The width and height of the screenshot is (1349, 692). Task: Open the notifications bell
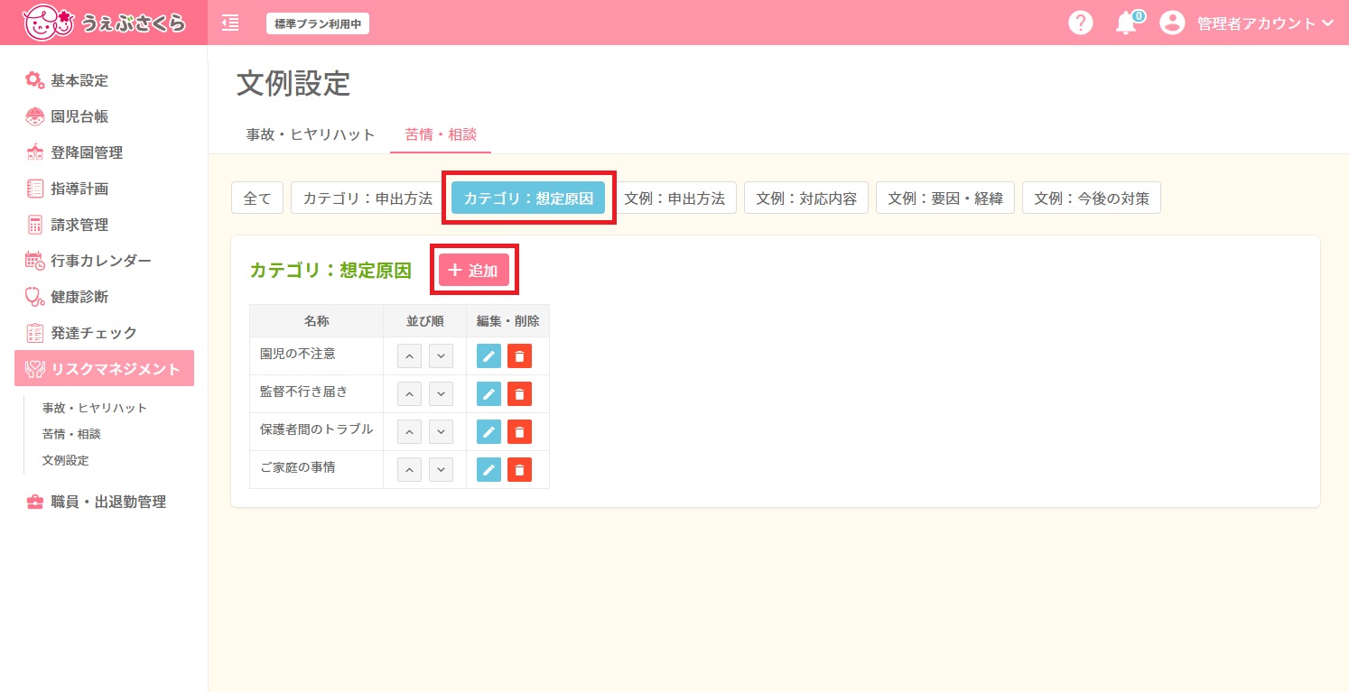pos(1126,23)
